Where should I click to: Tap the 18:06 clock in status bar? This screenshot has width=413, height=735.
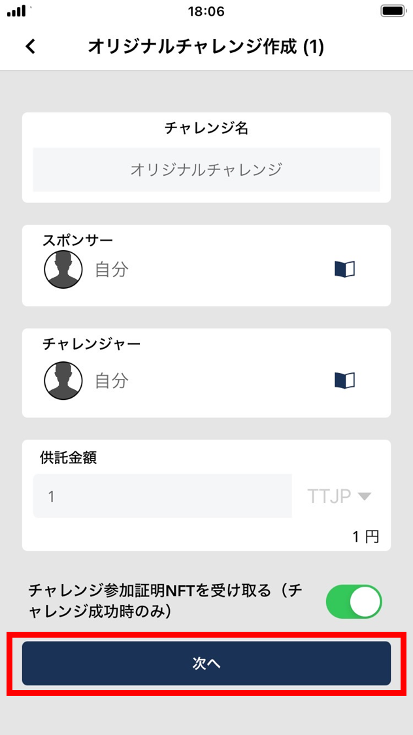pos(206,11)
